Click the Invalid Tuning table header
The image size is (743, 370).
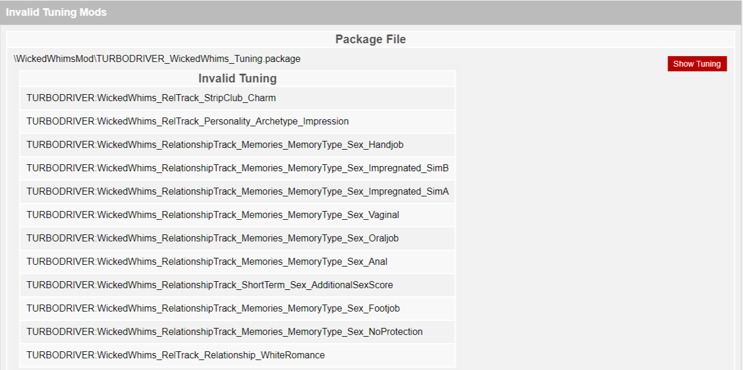coord(237,78)
